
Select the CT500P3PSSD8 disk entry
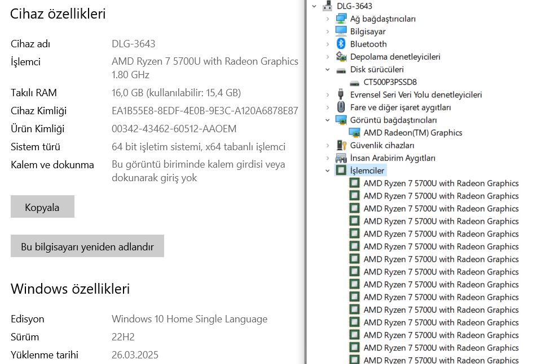[x=390, y=82]
